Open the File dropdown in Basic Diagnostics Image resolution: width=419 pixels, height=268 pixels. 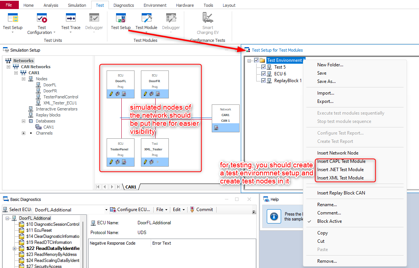(x=162, y=210)
